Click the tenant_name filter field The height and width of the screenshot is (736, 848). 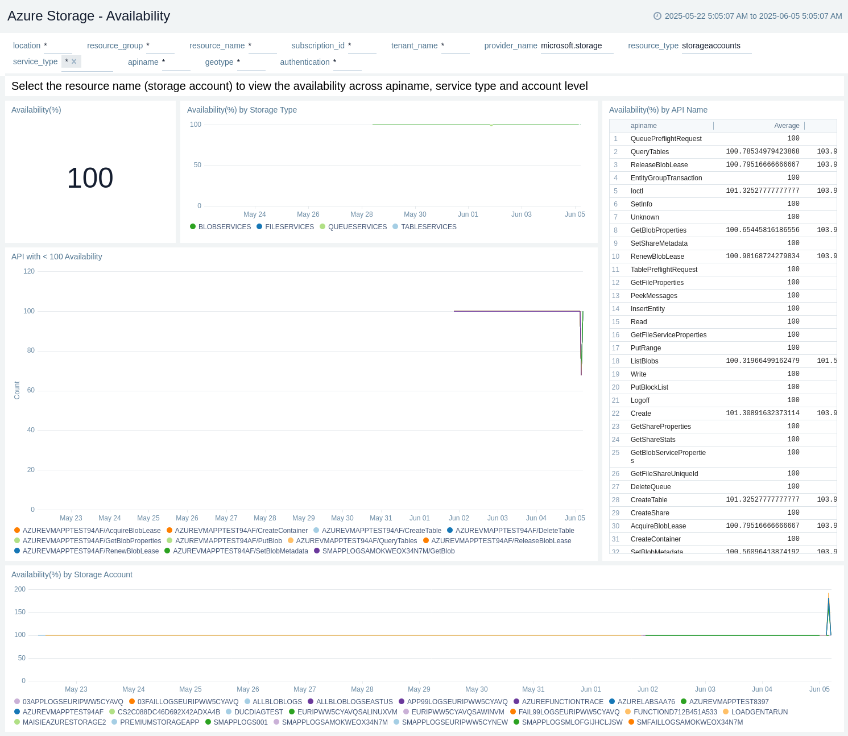click(x=456, y=46)
